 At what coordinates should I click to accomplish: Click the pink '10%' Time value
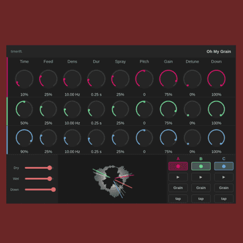[x=24, y=94]
